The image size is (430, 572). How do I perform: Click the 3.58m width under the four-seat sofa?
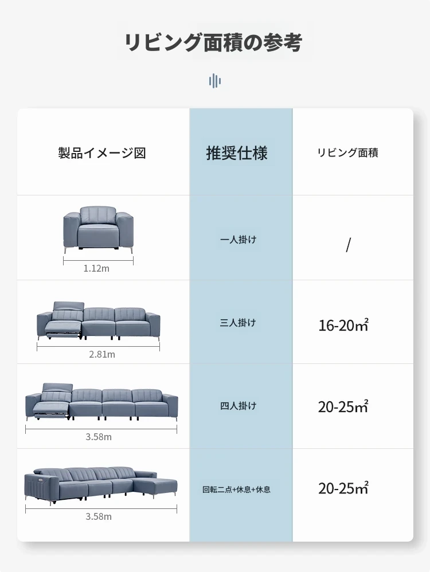[99, 437]
